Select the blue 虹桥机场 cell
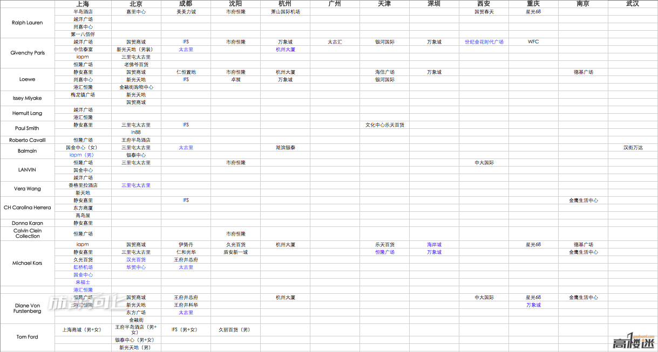The height and width of the screenshot is (352, 658). click(x=83, y=267)
